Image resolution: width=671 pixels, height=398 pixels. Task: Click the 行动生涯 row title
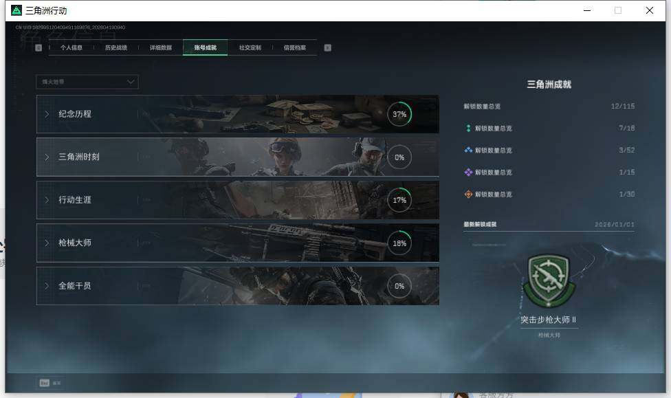[75, 200]
